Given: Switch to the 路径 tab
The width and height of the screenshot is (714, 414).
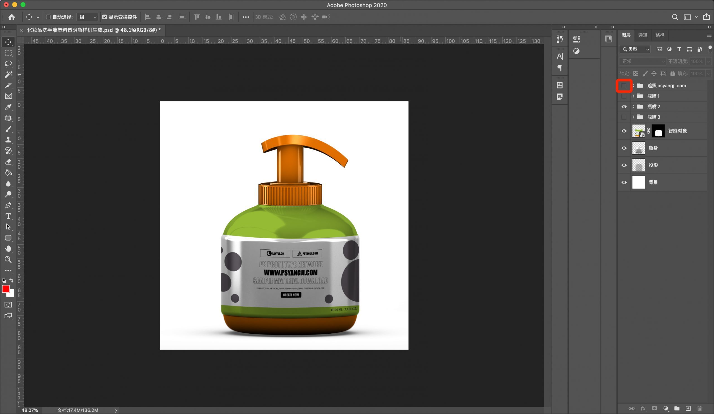Looking at the screenshot, I should tap(660, 35).
